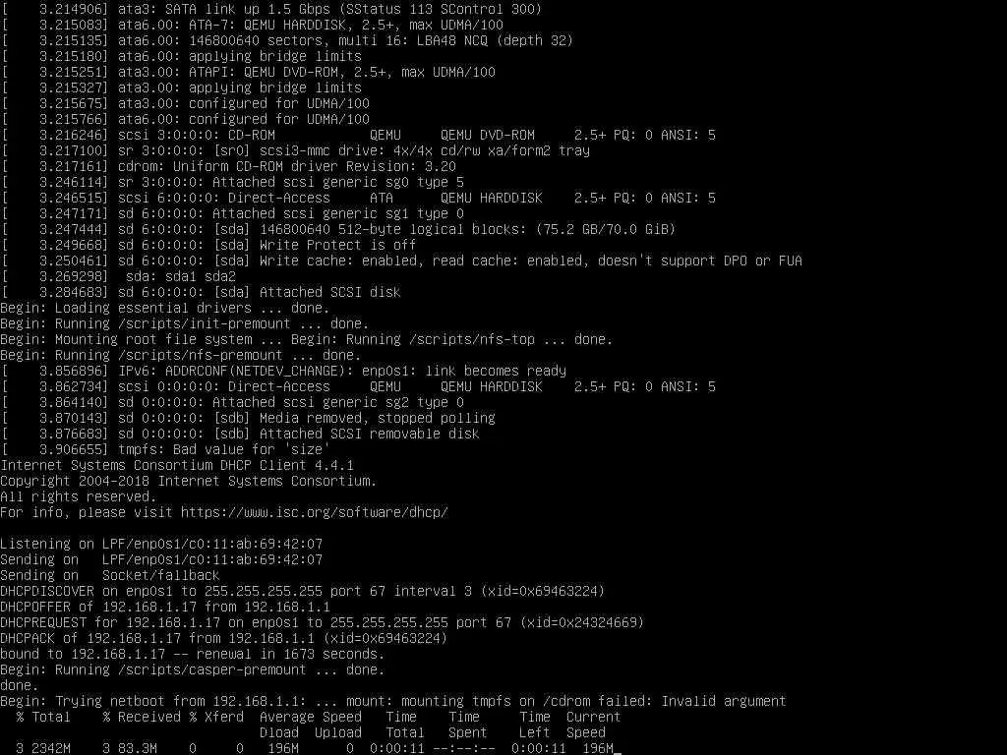Click the 'Running /scripts/casper-premount' line
Image resolution: width=1007 pixels, height=755 pixels.
click(192, 669)
